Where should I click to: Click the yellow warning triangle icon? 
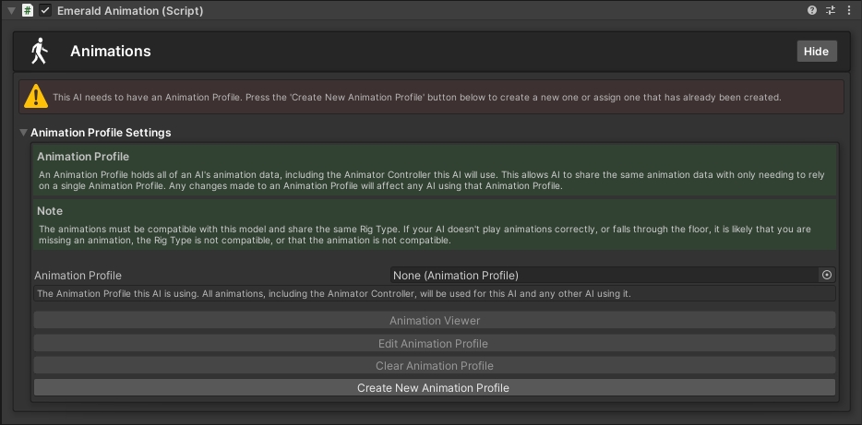36,96
